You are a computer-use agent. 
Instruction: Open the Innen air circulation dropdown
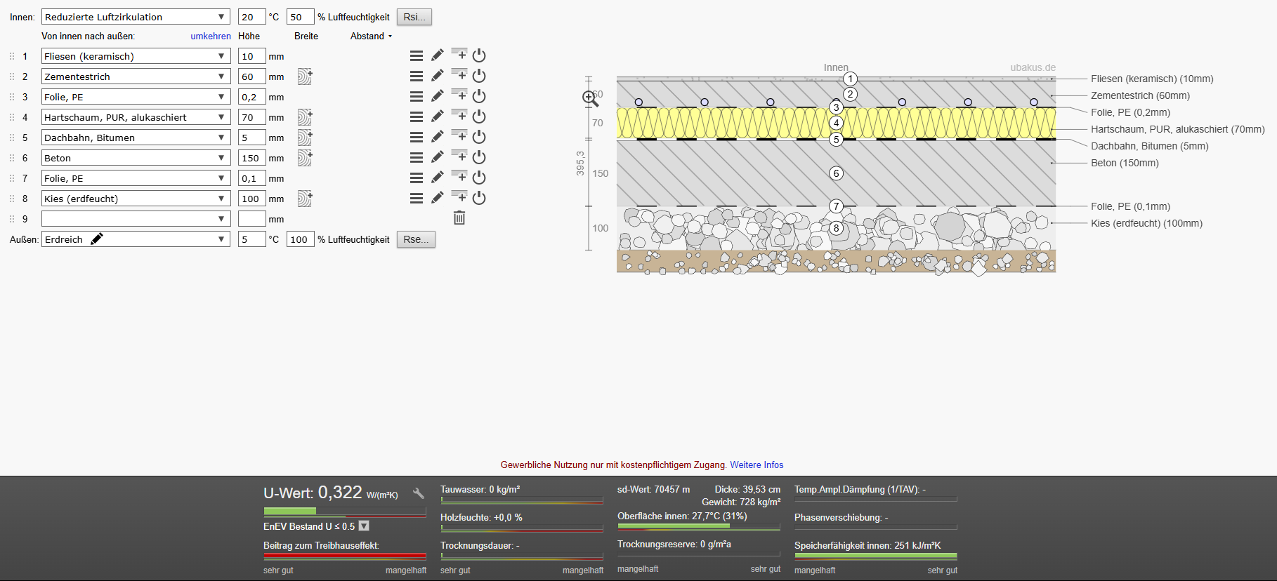(136, 17)
